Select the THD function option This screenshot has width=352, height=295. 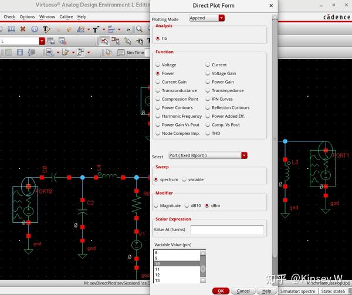point(208,133)
